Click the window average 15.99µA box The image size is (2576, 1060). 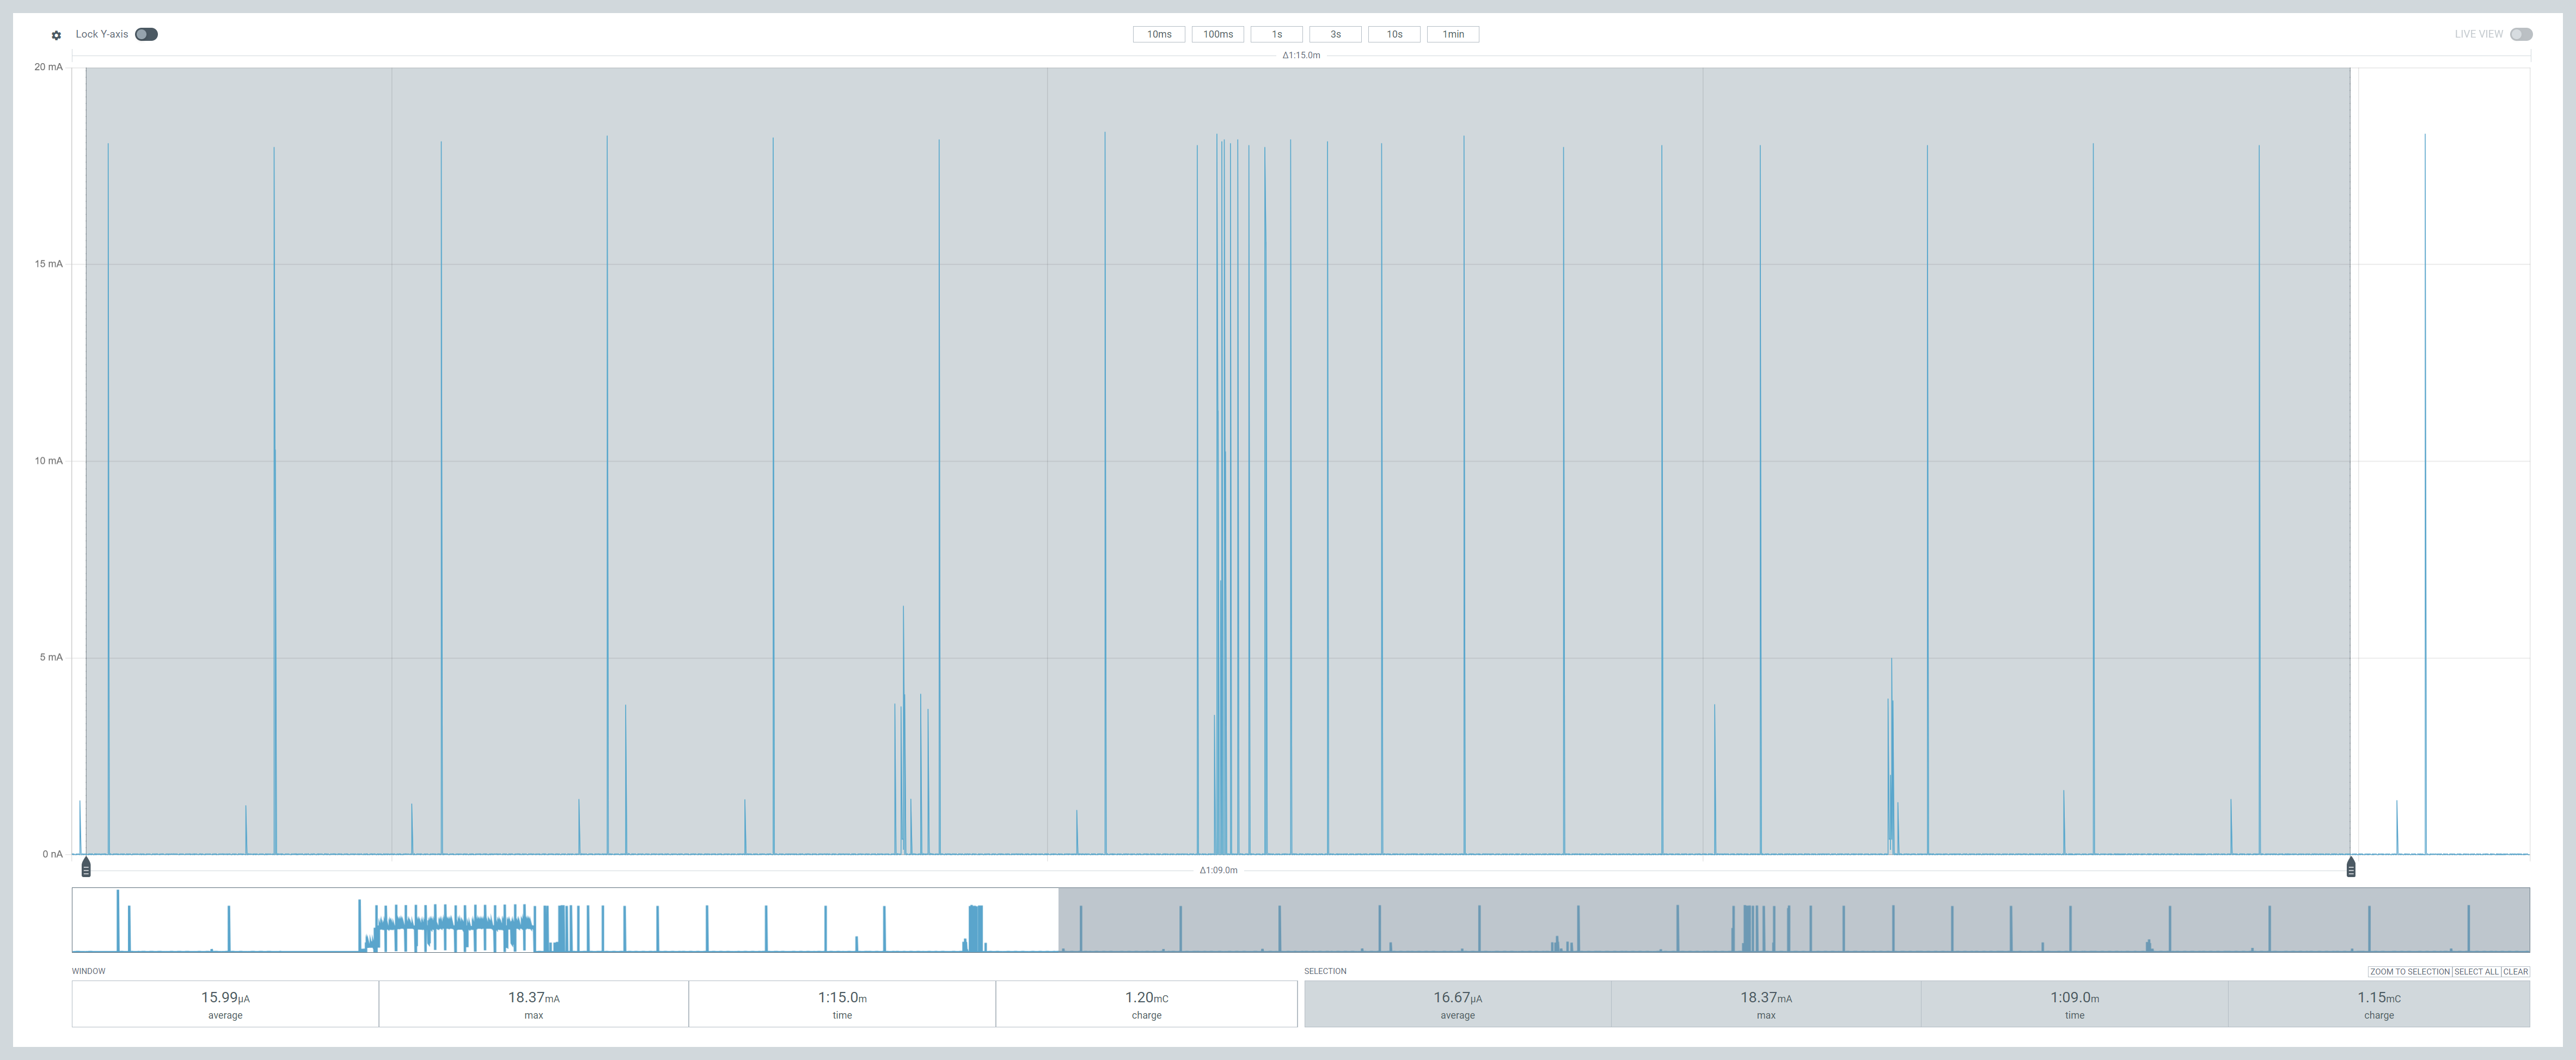point(225,1003)
